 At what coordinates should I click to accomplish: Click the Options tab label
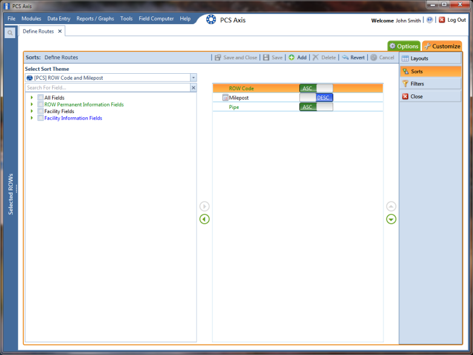pos(408,46)
